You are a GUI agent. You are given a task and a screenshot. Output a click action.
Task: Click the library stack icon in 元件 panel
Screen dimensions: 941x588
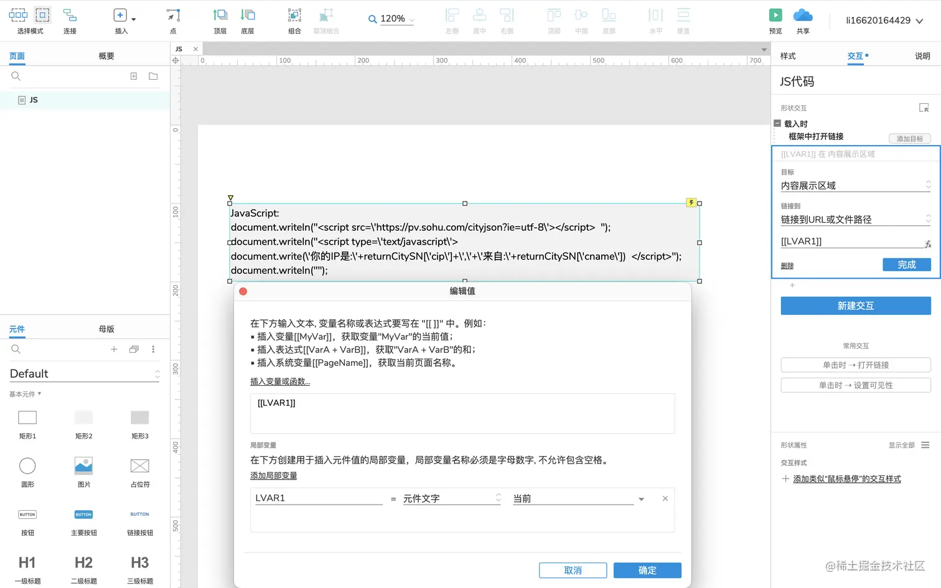point(134,349)
